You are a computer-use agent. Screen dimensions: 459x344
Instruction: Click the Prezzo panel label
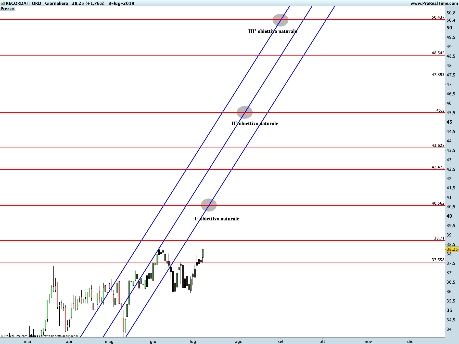[x=8, y=9]
